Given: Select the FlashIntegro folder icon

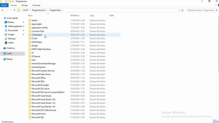Looking at the screenshot, I should tap(30, 42).
